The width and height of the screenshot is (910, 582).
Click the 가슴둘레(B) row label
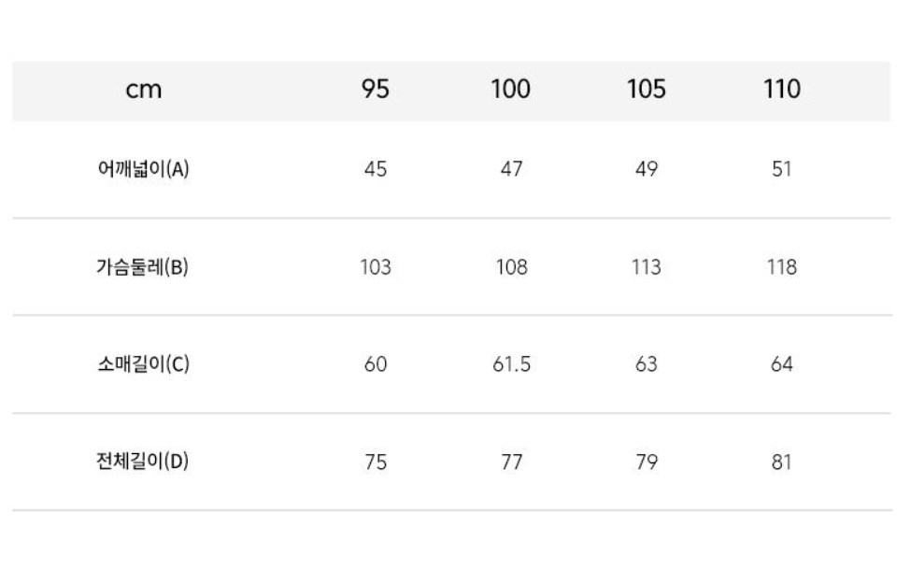[142, 267]
